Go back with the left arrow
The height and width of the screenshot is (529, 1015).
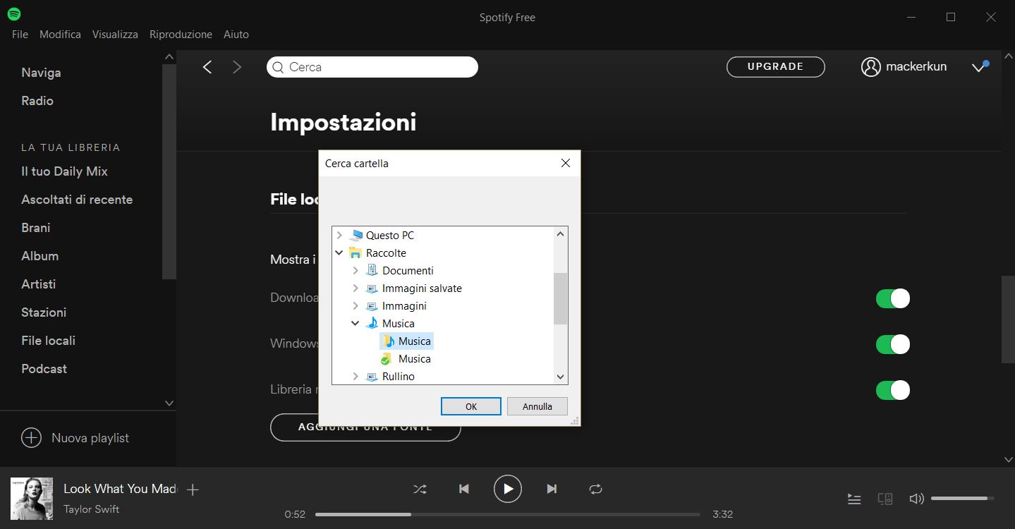[207, 67]
